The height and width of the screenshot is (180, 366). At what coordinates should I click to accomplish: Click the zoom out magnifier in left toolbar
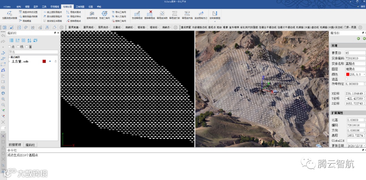(x=3, y=105)
